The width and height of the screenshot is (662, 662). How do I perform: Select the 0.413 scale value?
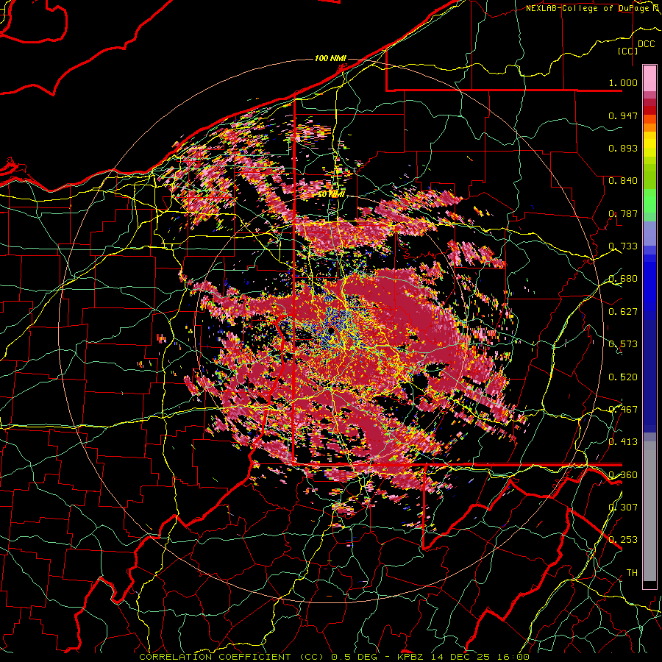(623, 442)
